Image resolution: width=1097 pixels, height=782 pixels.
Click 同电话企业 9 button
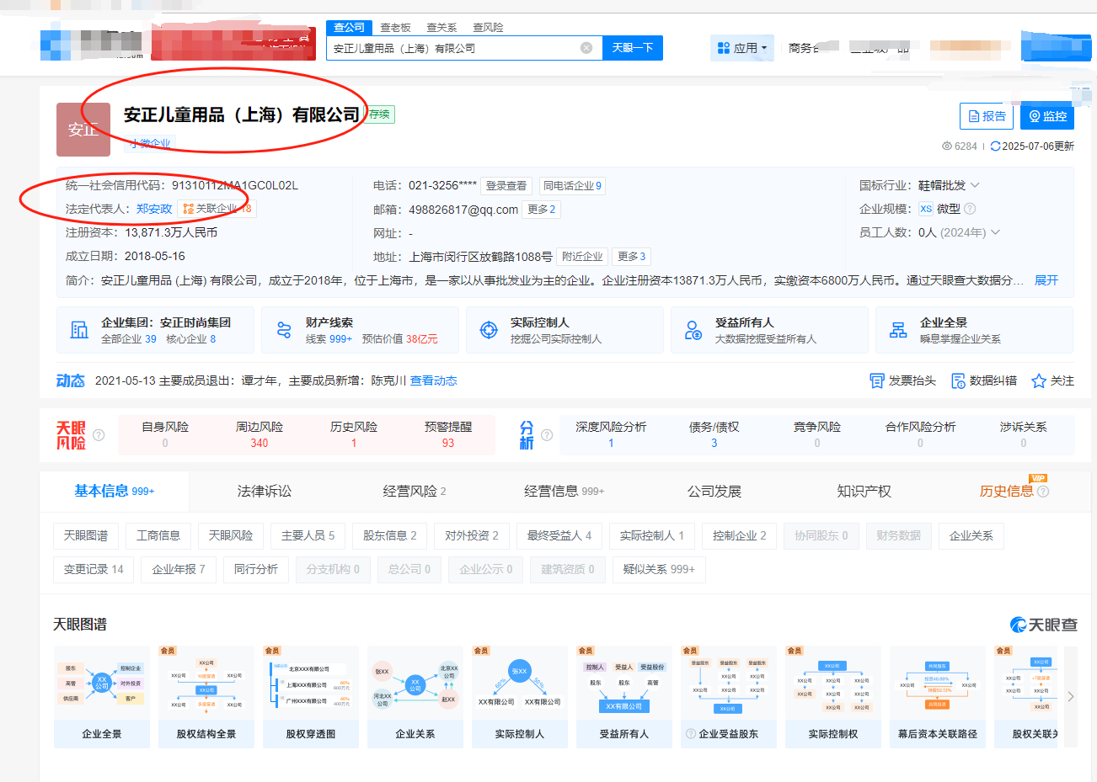tap(572, 185)
